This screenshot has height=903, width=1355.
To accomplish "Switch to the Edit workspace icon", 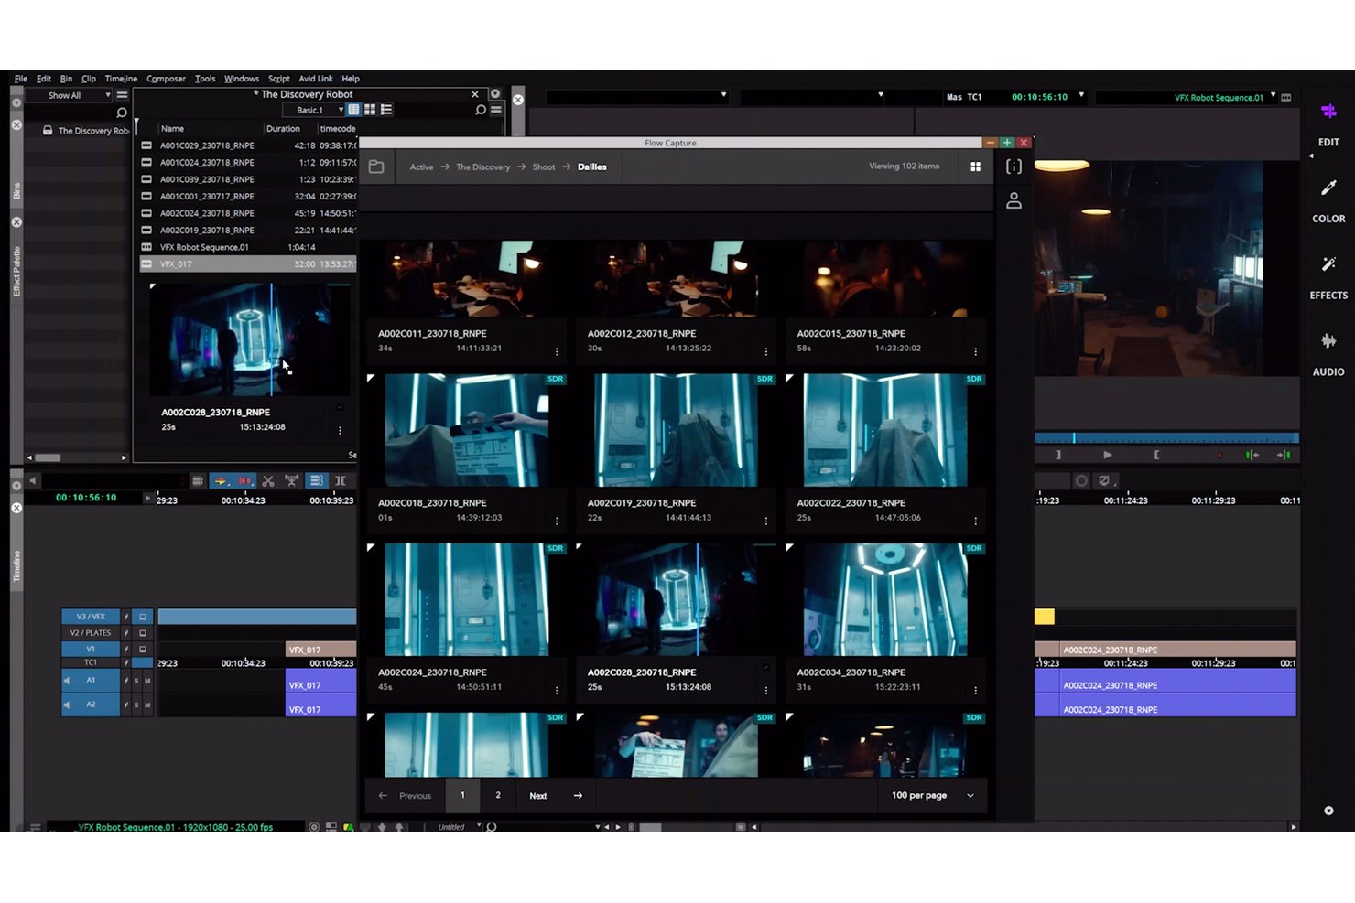I will (1328, 112).
